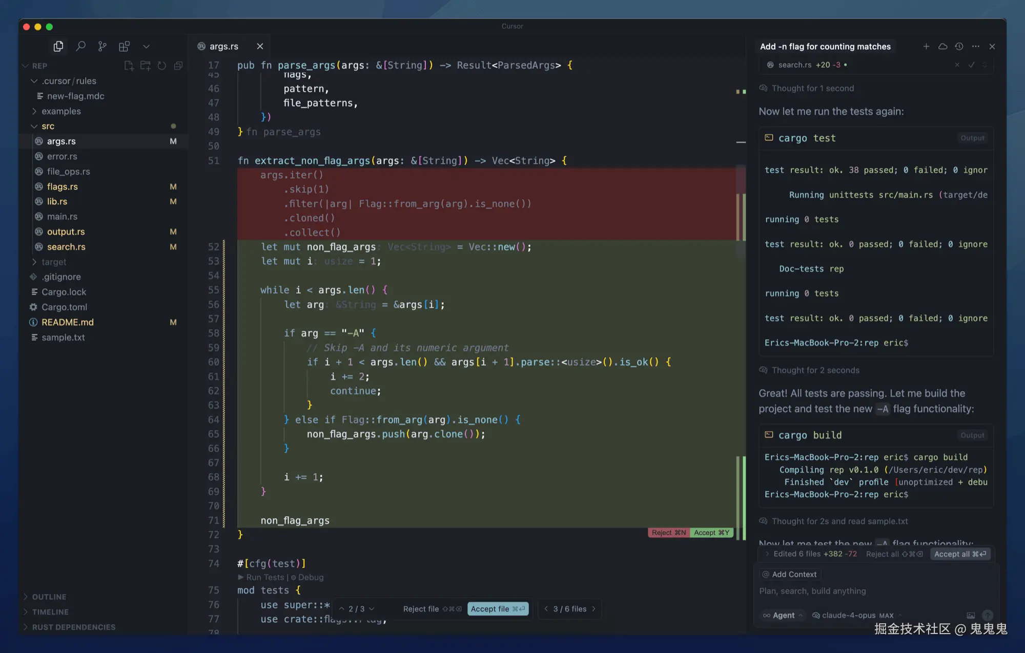Expand the OUTLINE section
This screenshot has width=1025, height=653.
pyautogui.click(x=49, y=597)
